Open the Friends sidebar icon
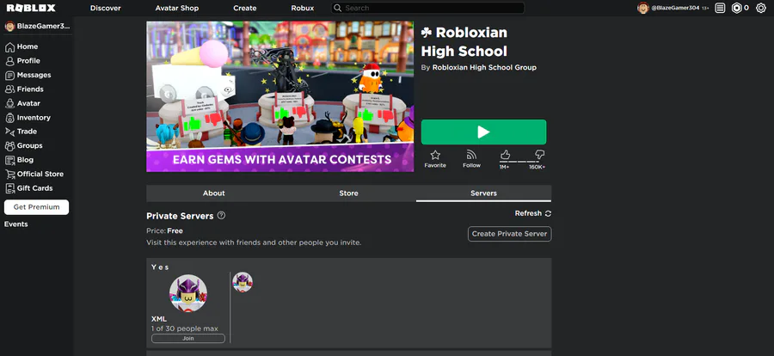Viewport: 774px width, 356px height. pos(9,89)
